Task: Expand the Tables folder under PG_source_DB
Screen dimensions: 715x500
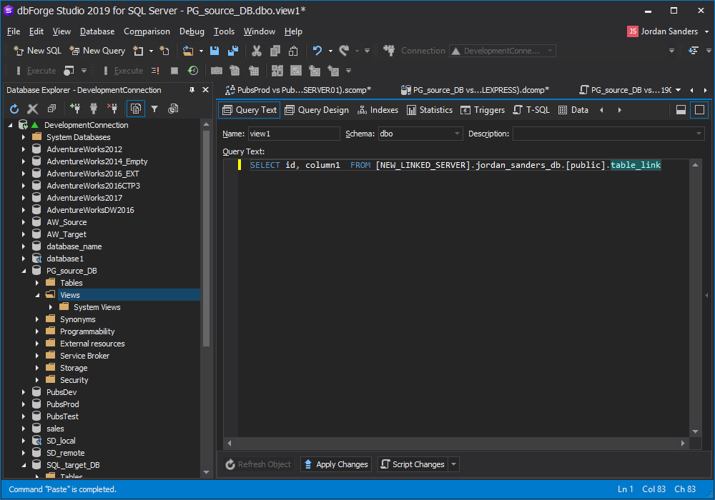Action: [x=37, y=283]
